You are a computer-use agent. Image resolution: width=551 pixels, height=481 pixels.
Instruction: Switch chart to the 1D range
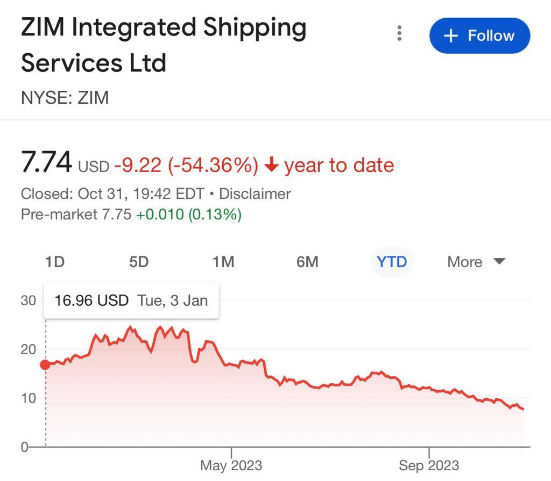[x=54, y=262]
